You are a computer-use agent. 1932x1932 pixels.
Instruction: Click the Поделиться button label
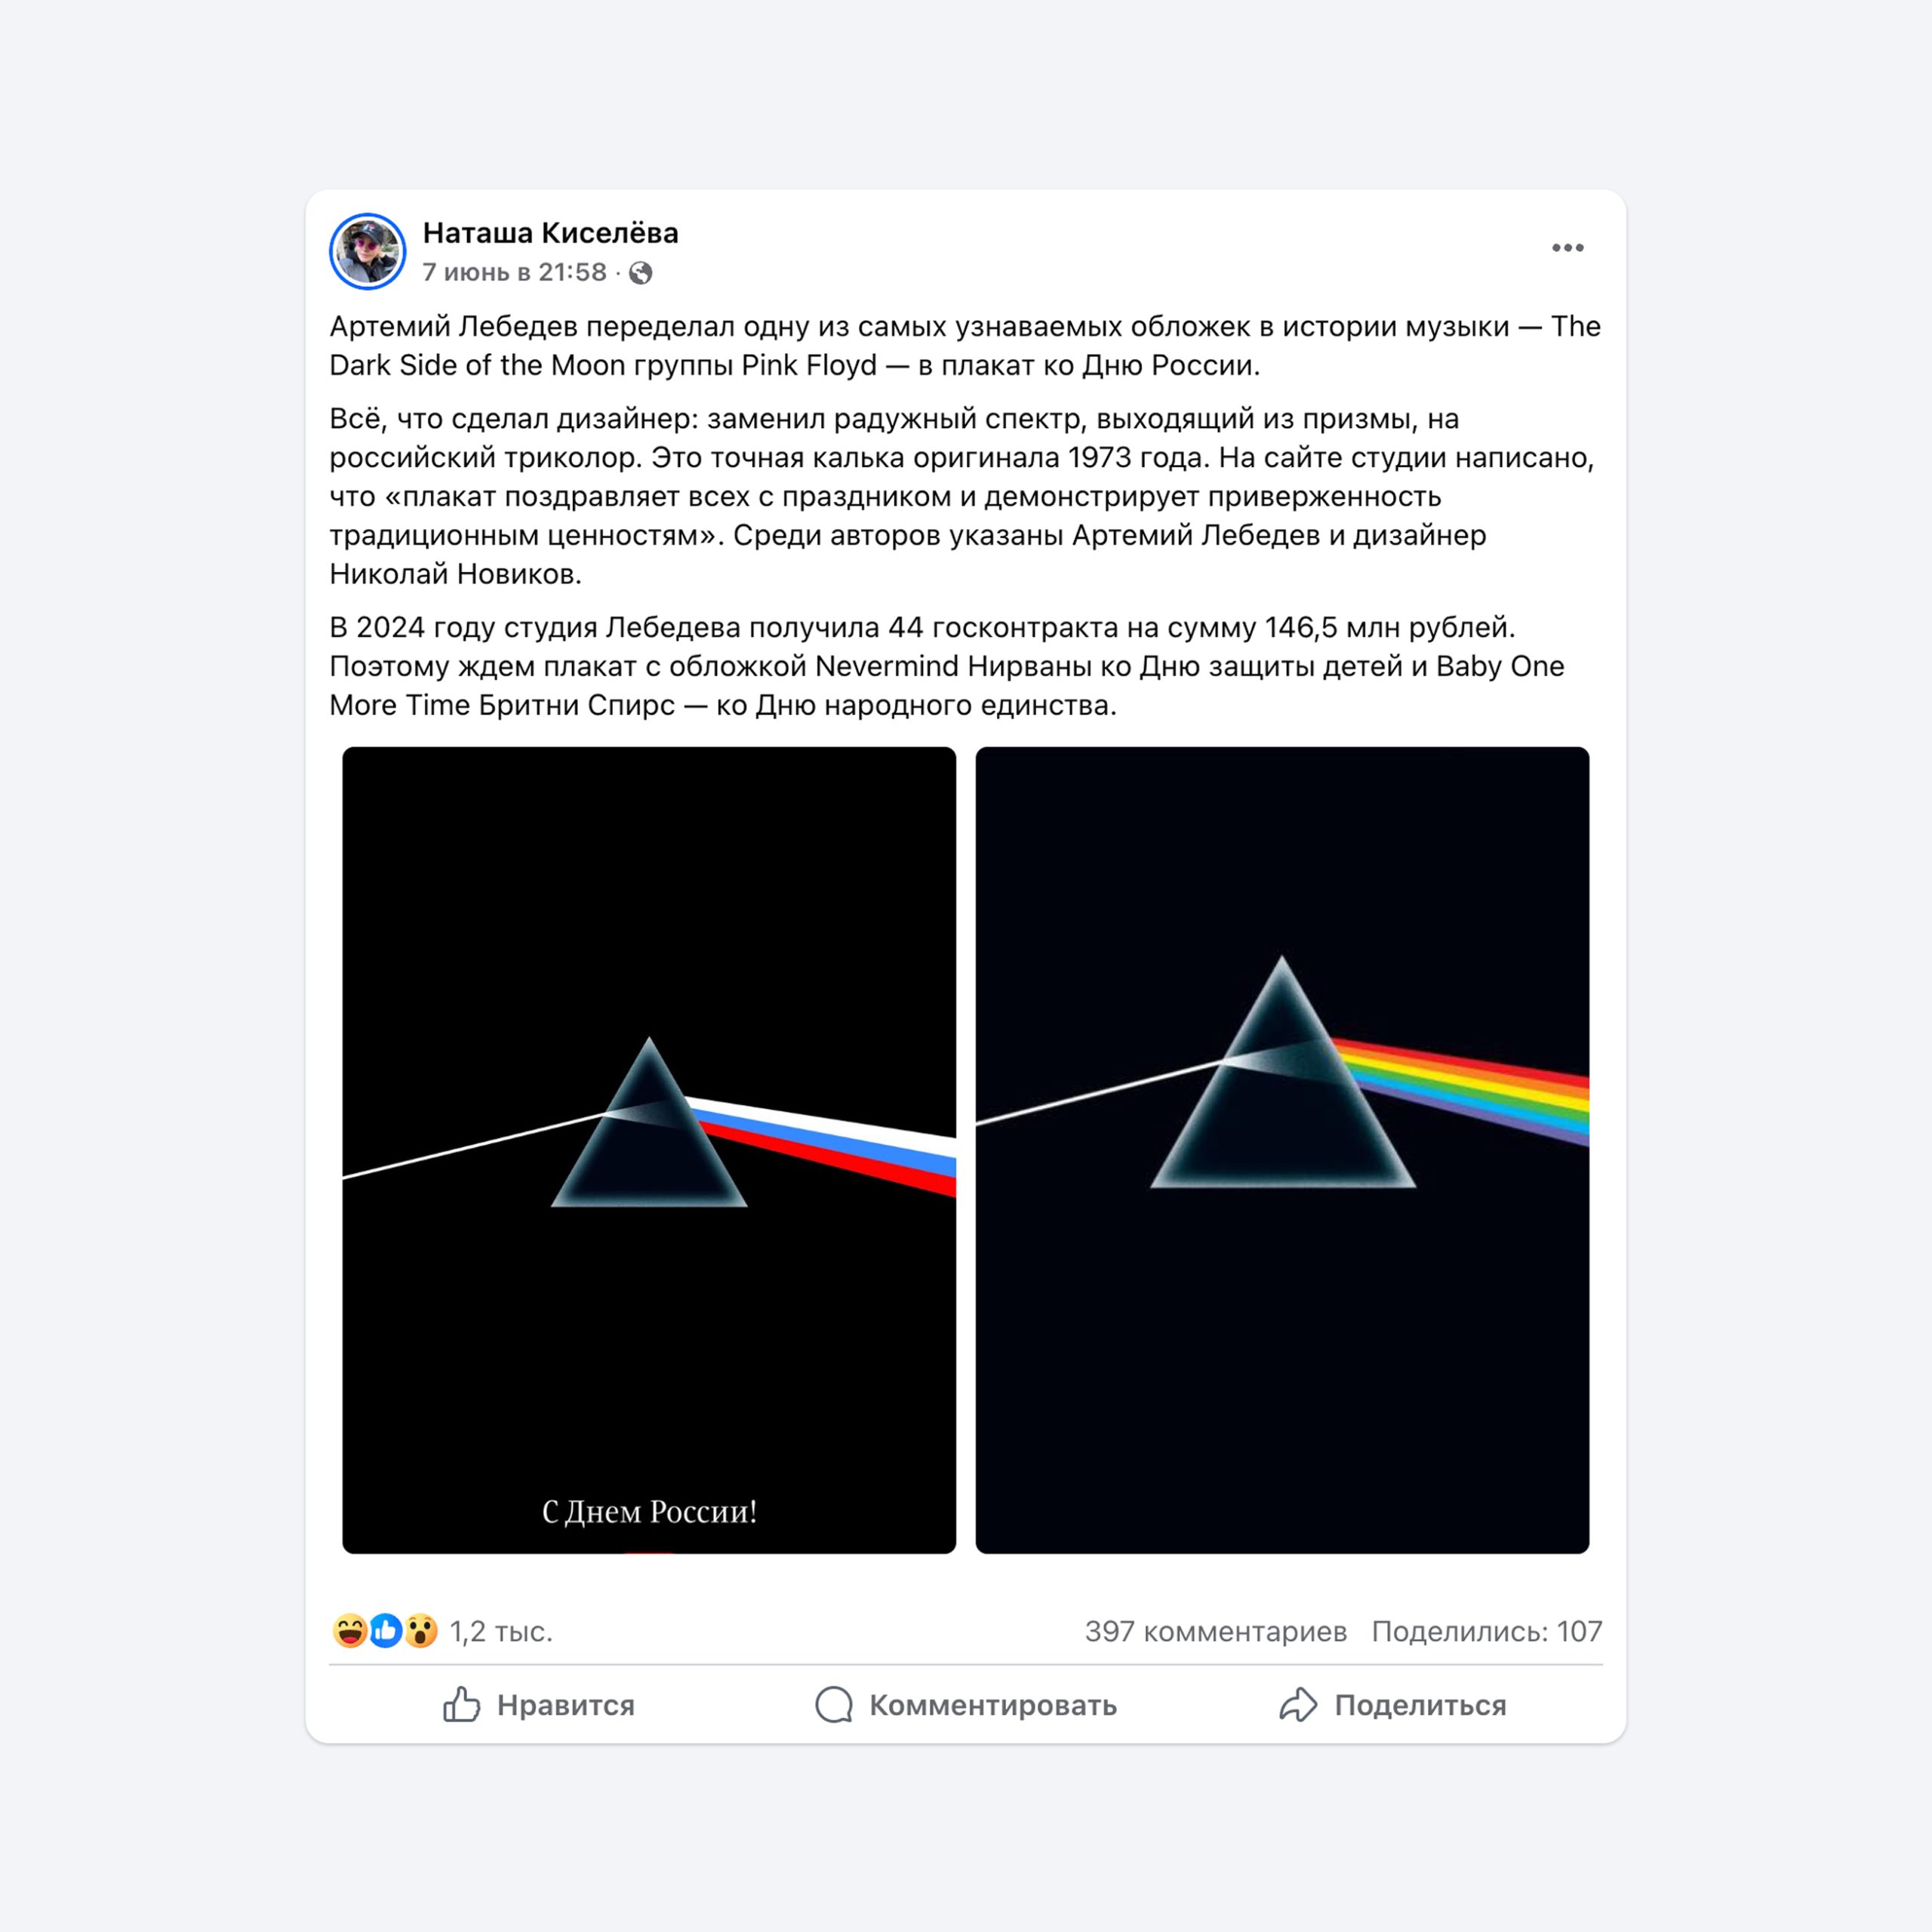click(1420, 1705)
